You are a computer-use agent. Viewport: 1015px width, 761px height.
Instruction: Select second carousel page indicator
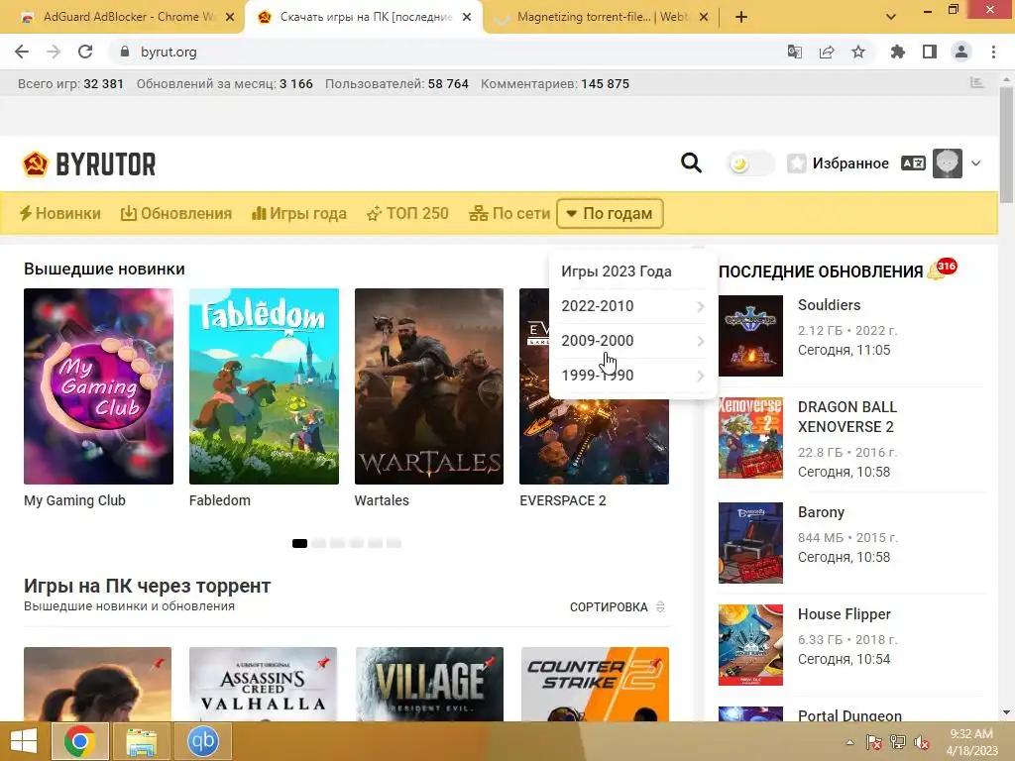[x=318, y=544]
